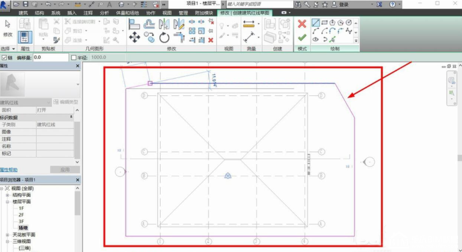Click the Move tool icon
Screen dimensions: 462x252
coord(135,38)
